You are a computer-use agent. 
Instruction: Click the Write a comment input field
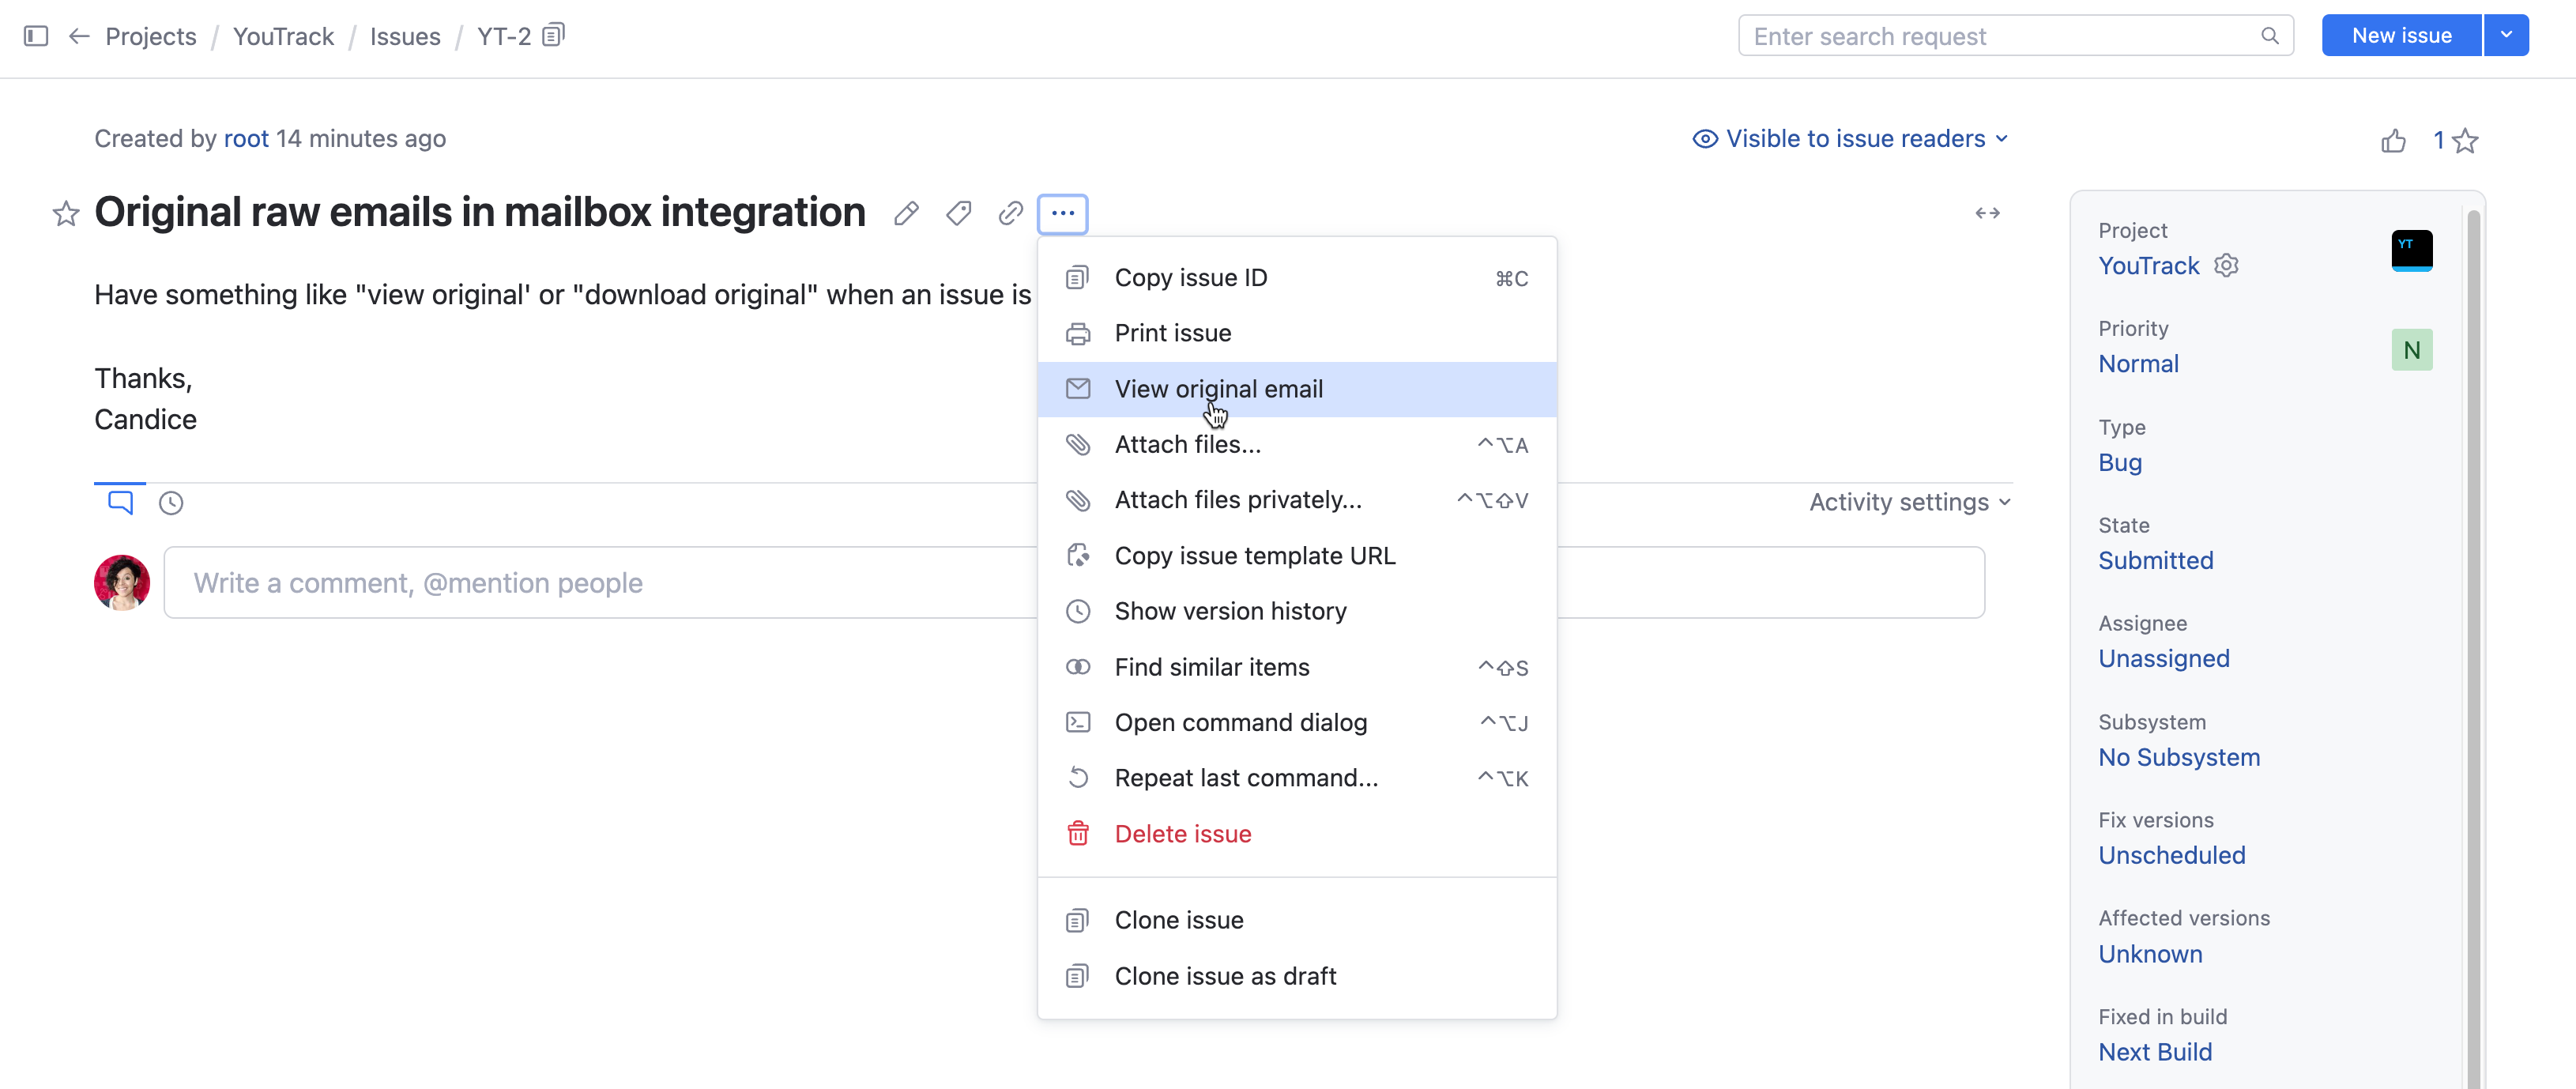(x=600, y=583)
